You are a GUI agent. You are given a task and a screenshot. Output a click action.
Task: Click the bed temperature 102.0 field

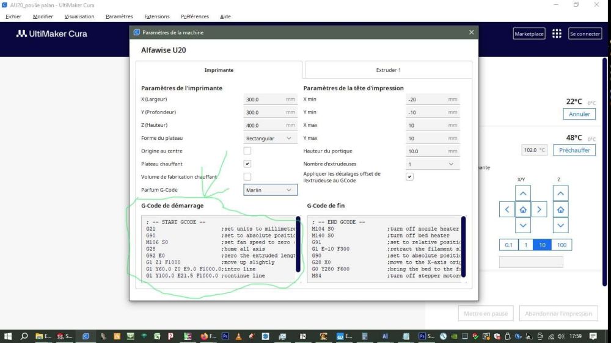click(534, 150)
